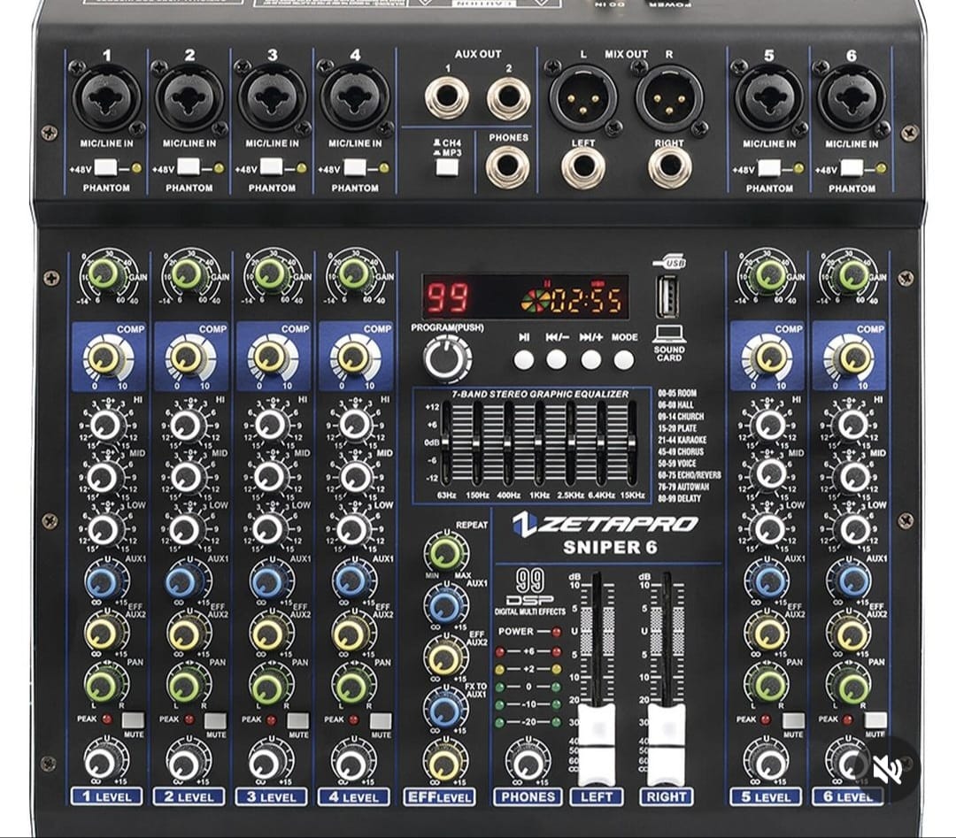This screenshot has height=838, width=956.
Task: Click channel 6 HI equalizer knob
Action: point(852,425)
